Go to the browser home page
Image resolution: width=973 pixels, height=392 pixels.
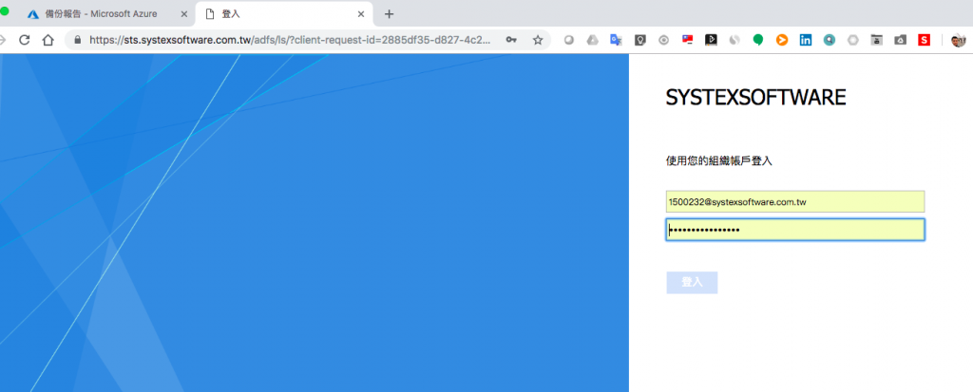click(x=48, y=40)
